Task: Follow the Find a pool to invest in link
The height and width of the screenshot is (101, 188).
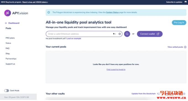Action: (x=116, y=69)
